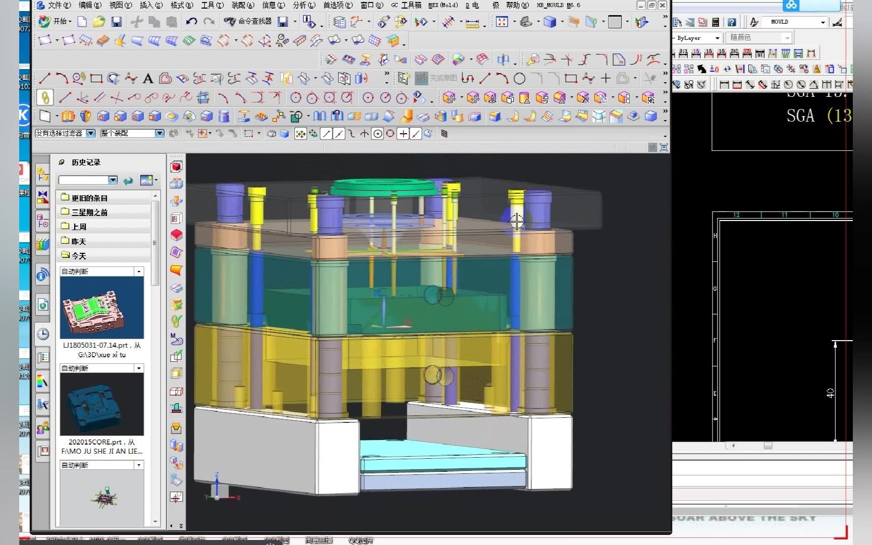Select the Text 'A' curve tool

pyautogui.click(x=148, y=78)
